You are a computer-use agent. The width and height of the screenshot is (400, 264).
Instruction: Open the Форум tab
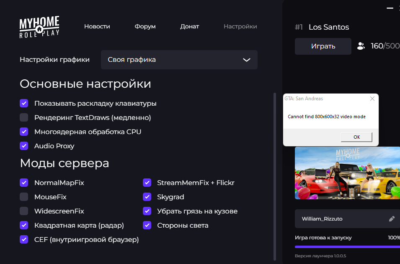[145, 26]
